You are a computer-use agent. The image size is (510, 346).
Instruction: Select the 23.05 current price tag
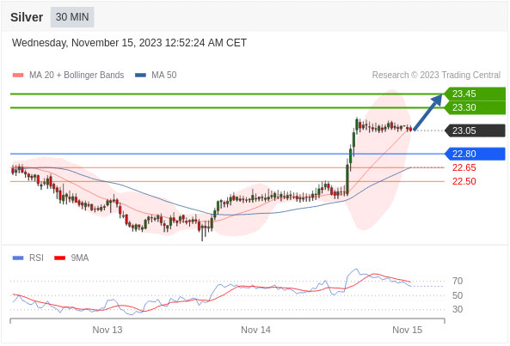point(475,131)
